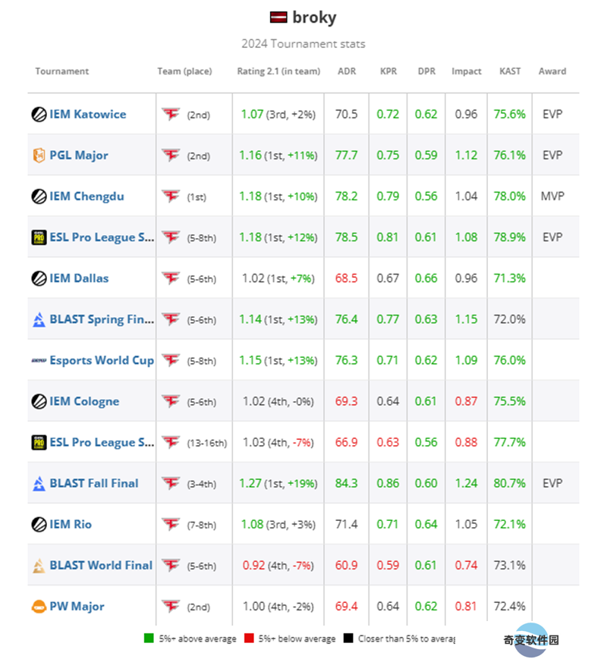Viewport: 607px width, 659px height.
Task: Click FaZe logo in BLAST Fall Final row
Action: pyautogui.click(x=171, y=483)
